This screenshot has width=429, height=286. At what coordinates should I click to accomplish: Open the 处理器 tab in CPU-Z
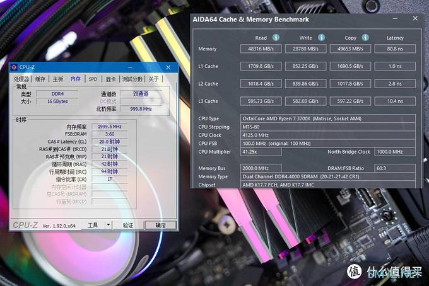[x=21, y=79]
